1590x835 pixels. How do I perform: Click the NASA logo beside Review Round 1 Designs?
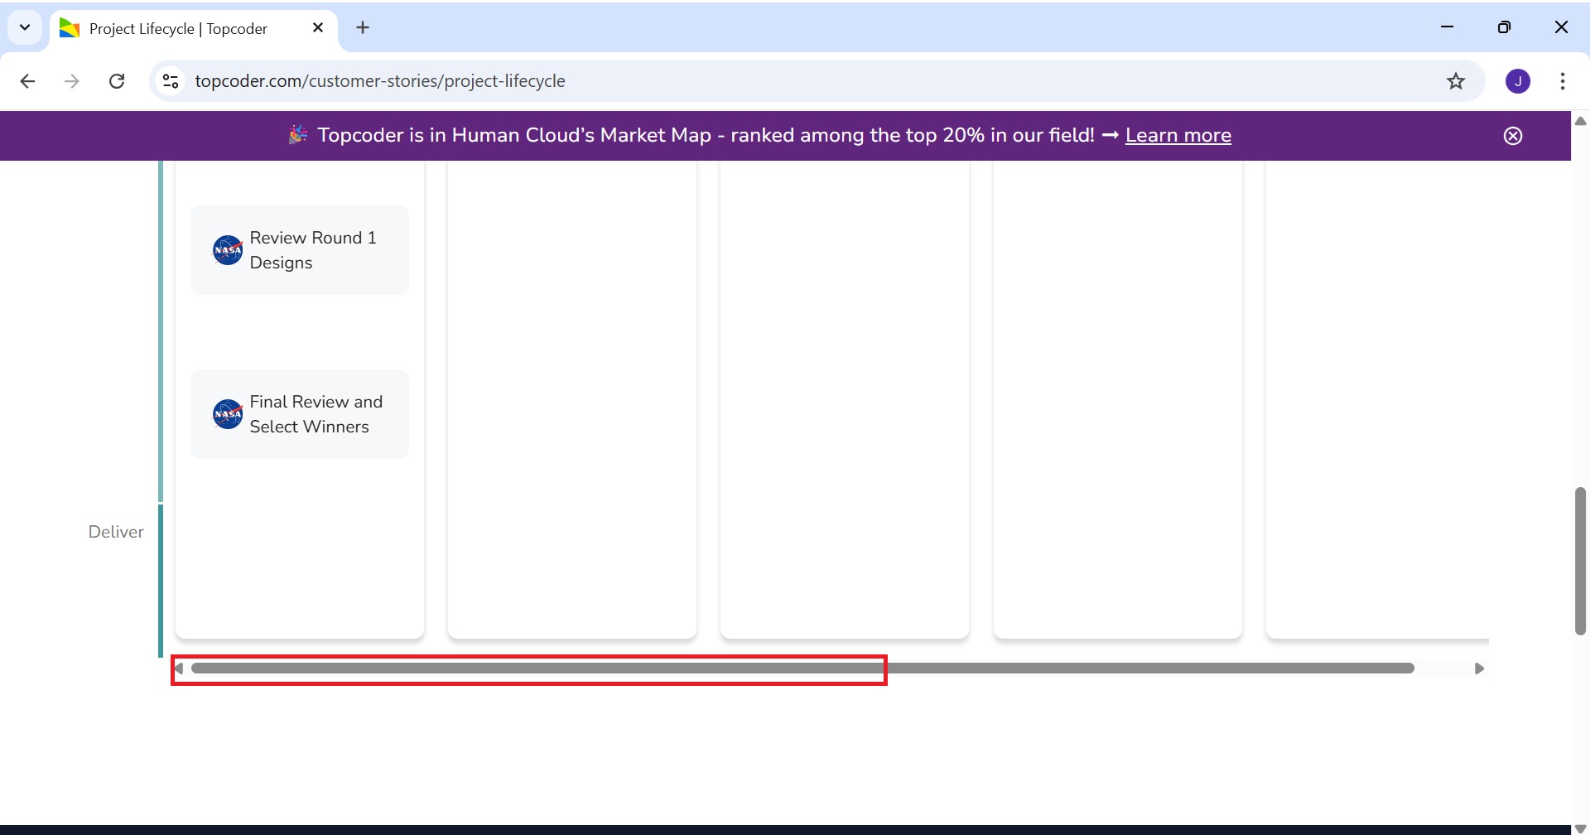pos(228,250)
